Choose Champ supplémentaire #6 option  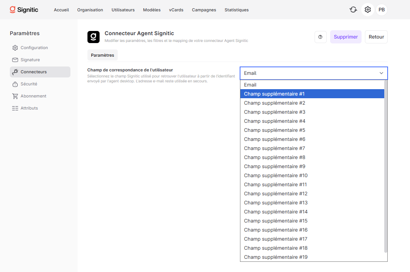tap(312, 139)
